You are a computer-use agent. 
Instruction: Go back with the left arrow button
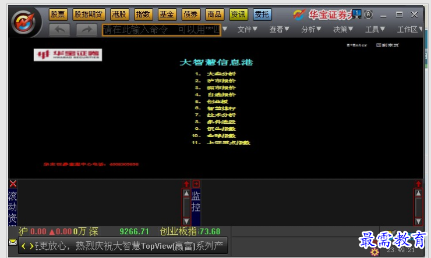pyautogui.click(x=59, y=30)
